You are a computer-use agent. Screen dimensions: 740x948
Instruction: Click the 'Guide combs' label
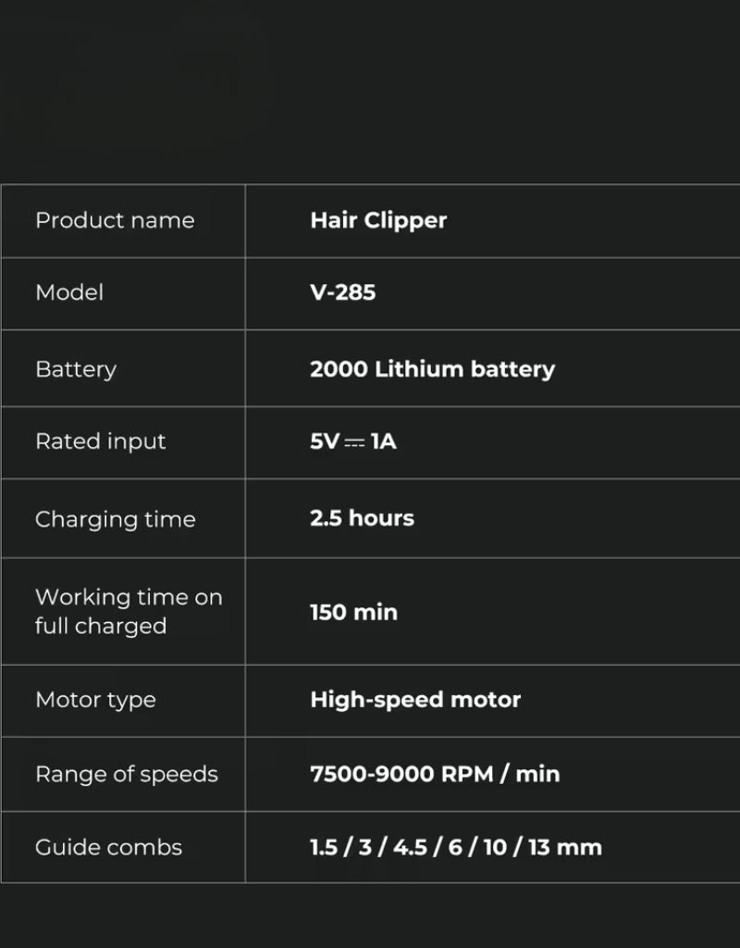108,847
